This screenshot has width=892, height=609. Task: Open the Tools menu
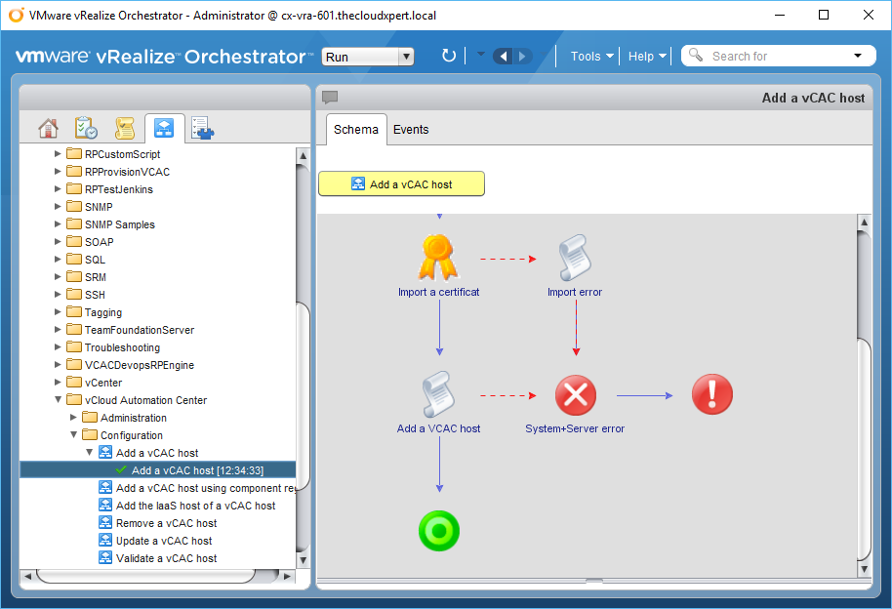(591, 57)
